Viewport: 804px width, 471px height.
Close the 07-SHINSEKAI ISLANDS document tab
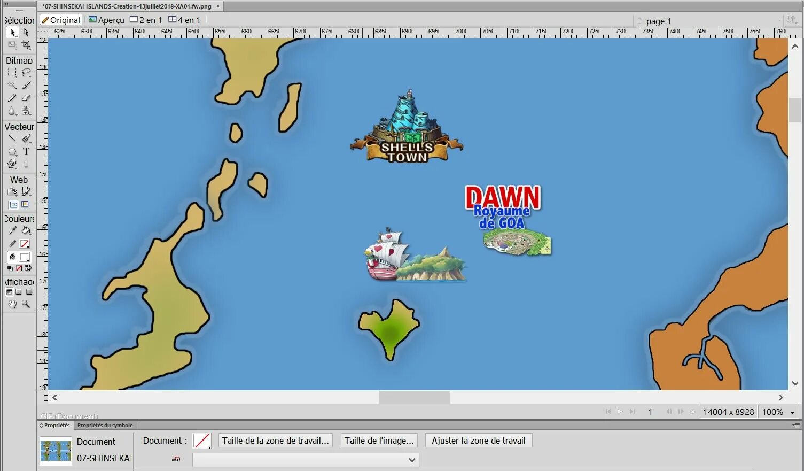tap(218, 6)
